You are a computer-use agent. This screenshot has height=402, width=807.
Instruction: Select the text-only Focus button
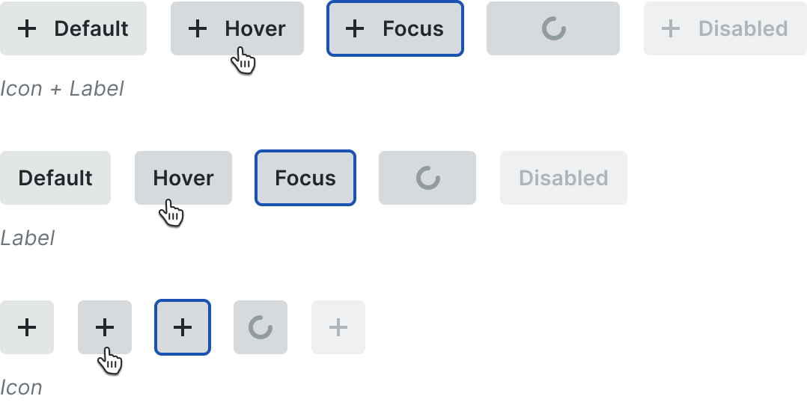tap(305, 178)
